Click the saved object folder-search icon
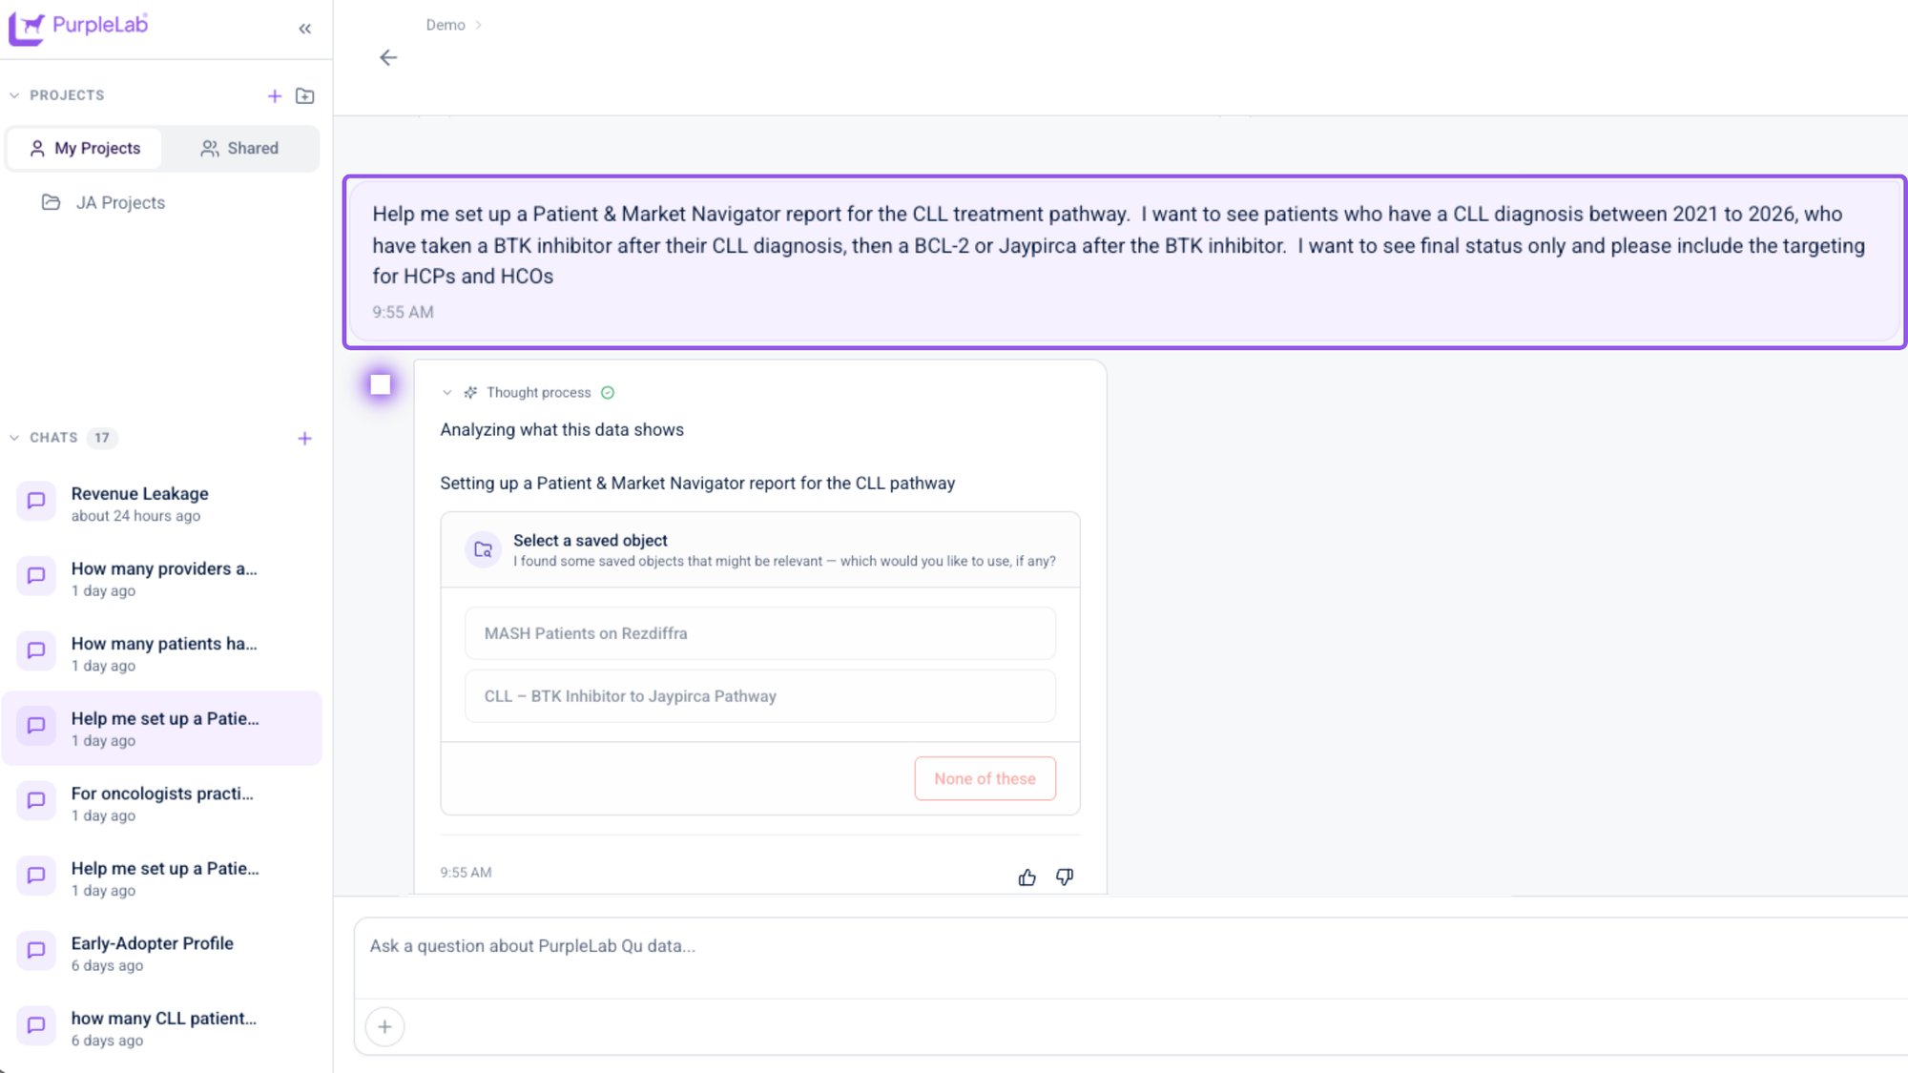1908x1073 pixels. click(x=483, y=549)
